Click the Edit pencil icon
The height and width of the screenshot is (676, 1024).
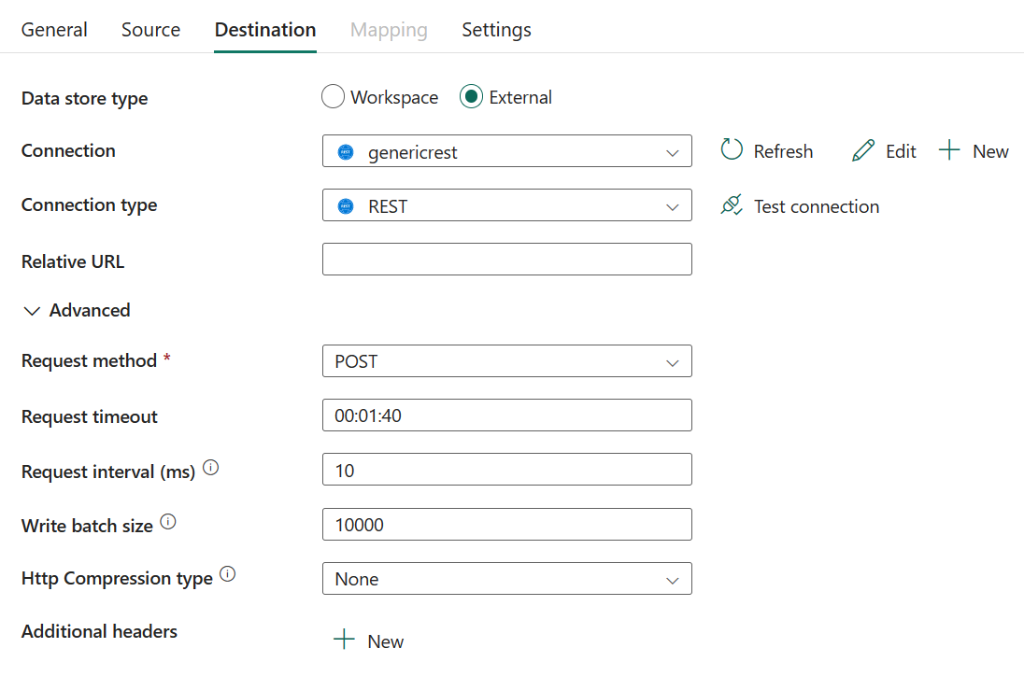pos(863,151)
